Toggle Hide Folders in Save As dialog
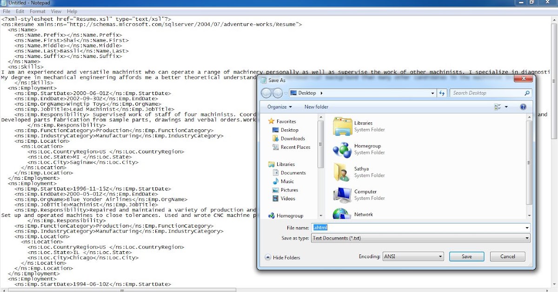Screen dimensions: 558x292 283,257
